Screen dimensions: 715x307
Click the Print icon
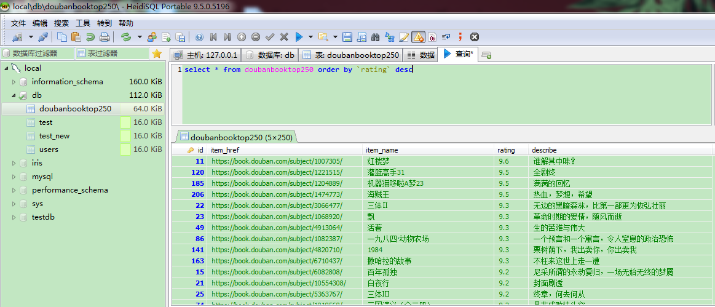(105, 37)
